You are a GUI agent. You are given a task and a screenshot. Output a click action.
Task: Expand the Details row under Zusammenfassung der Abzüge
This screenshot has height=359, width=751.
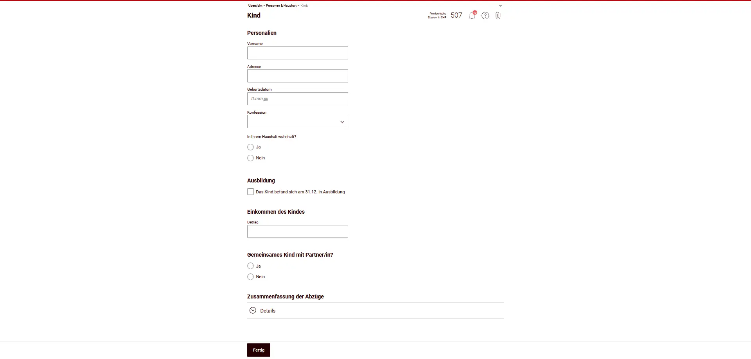268,311
